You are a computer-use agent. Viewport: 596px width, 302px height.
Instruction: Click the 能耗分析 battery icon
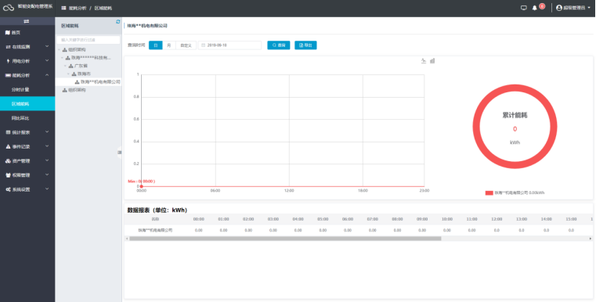click(8, 75)
